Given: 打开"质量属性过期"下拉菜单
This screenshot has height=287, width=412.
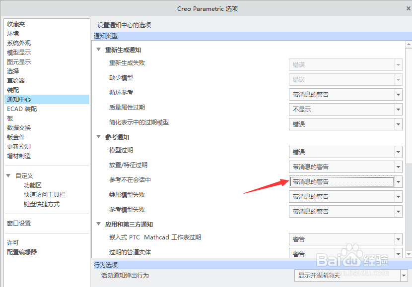Looking at the screenshot, I should click(x=399, y=109).
